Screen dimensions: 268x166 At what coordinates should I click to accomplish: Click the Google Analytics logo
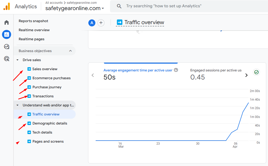point(7,7)
